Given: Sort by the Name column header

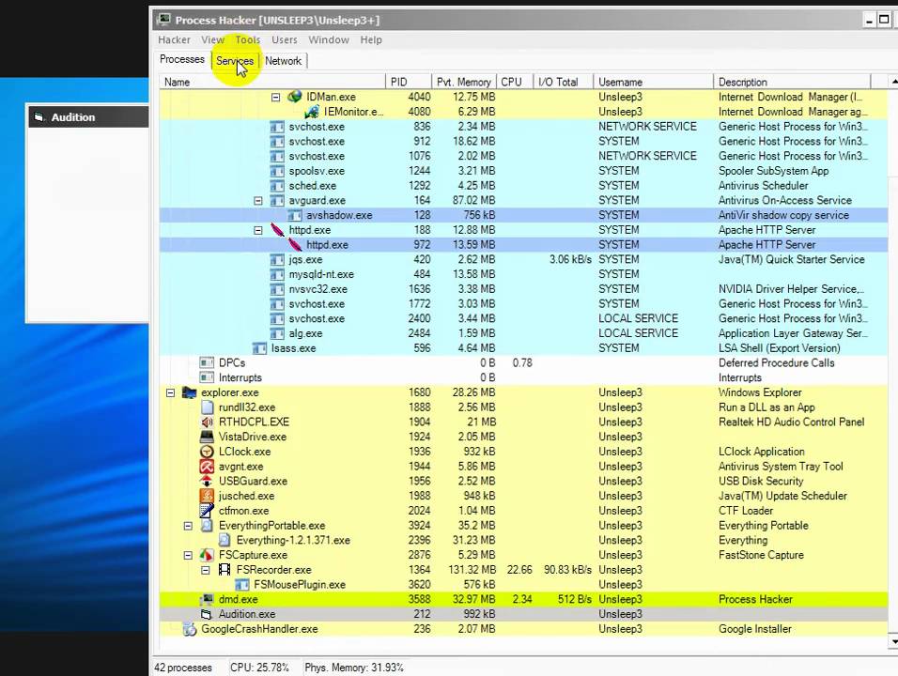Looking at the screenshot, I should pos(272,82).
